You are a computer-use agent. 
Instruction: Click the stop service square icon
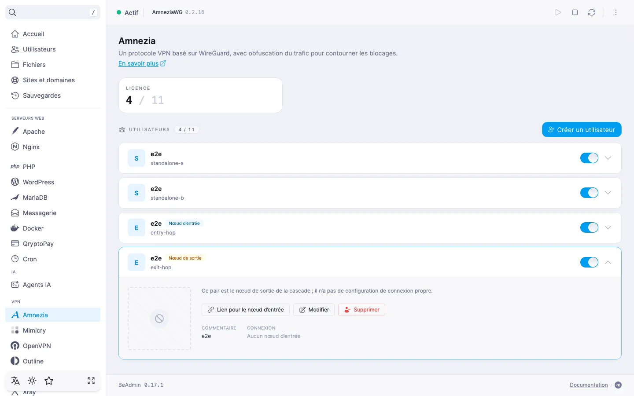pos(575,12)
